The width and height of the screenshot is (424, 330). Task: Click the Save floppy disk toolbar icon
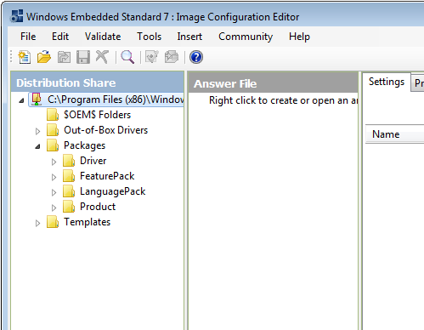83,57
